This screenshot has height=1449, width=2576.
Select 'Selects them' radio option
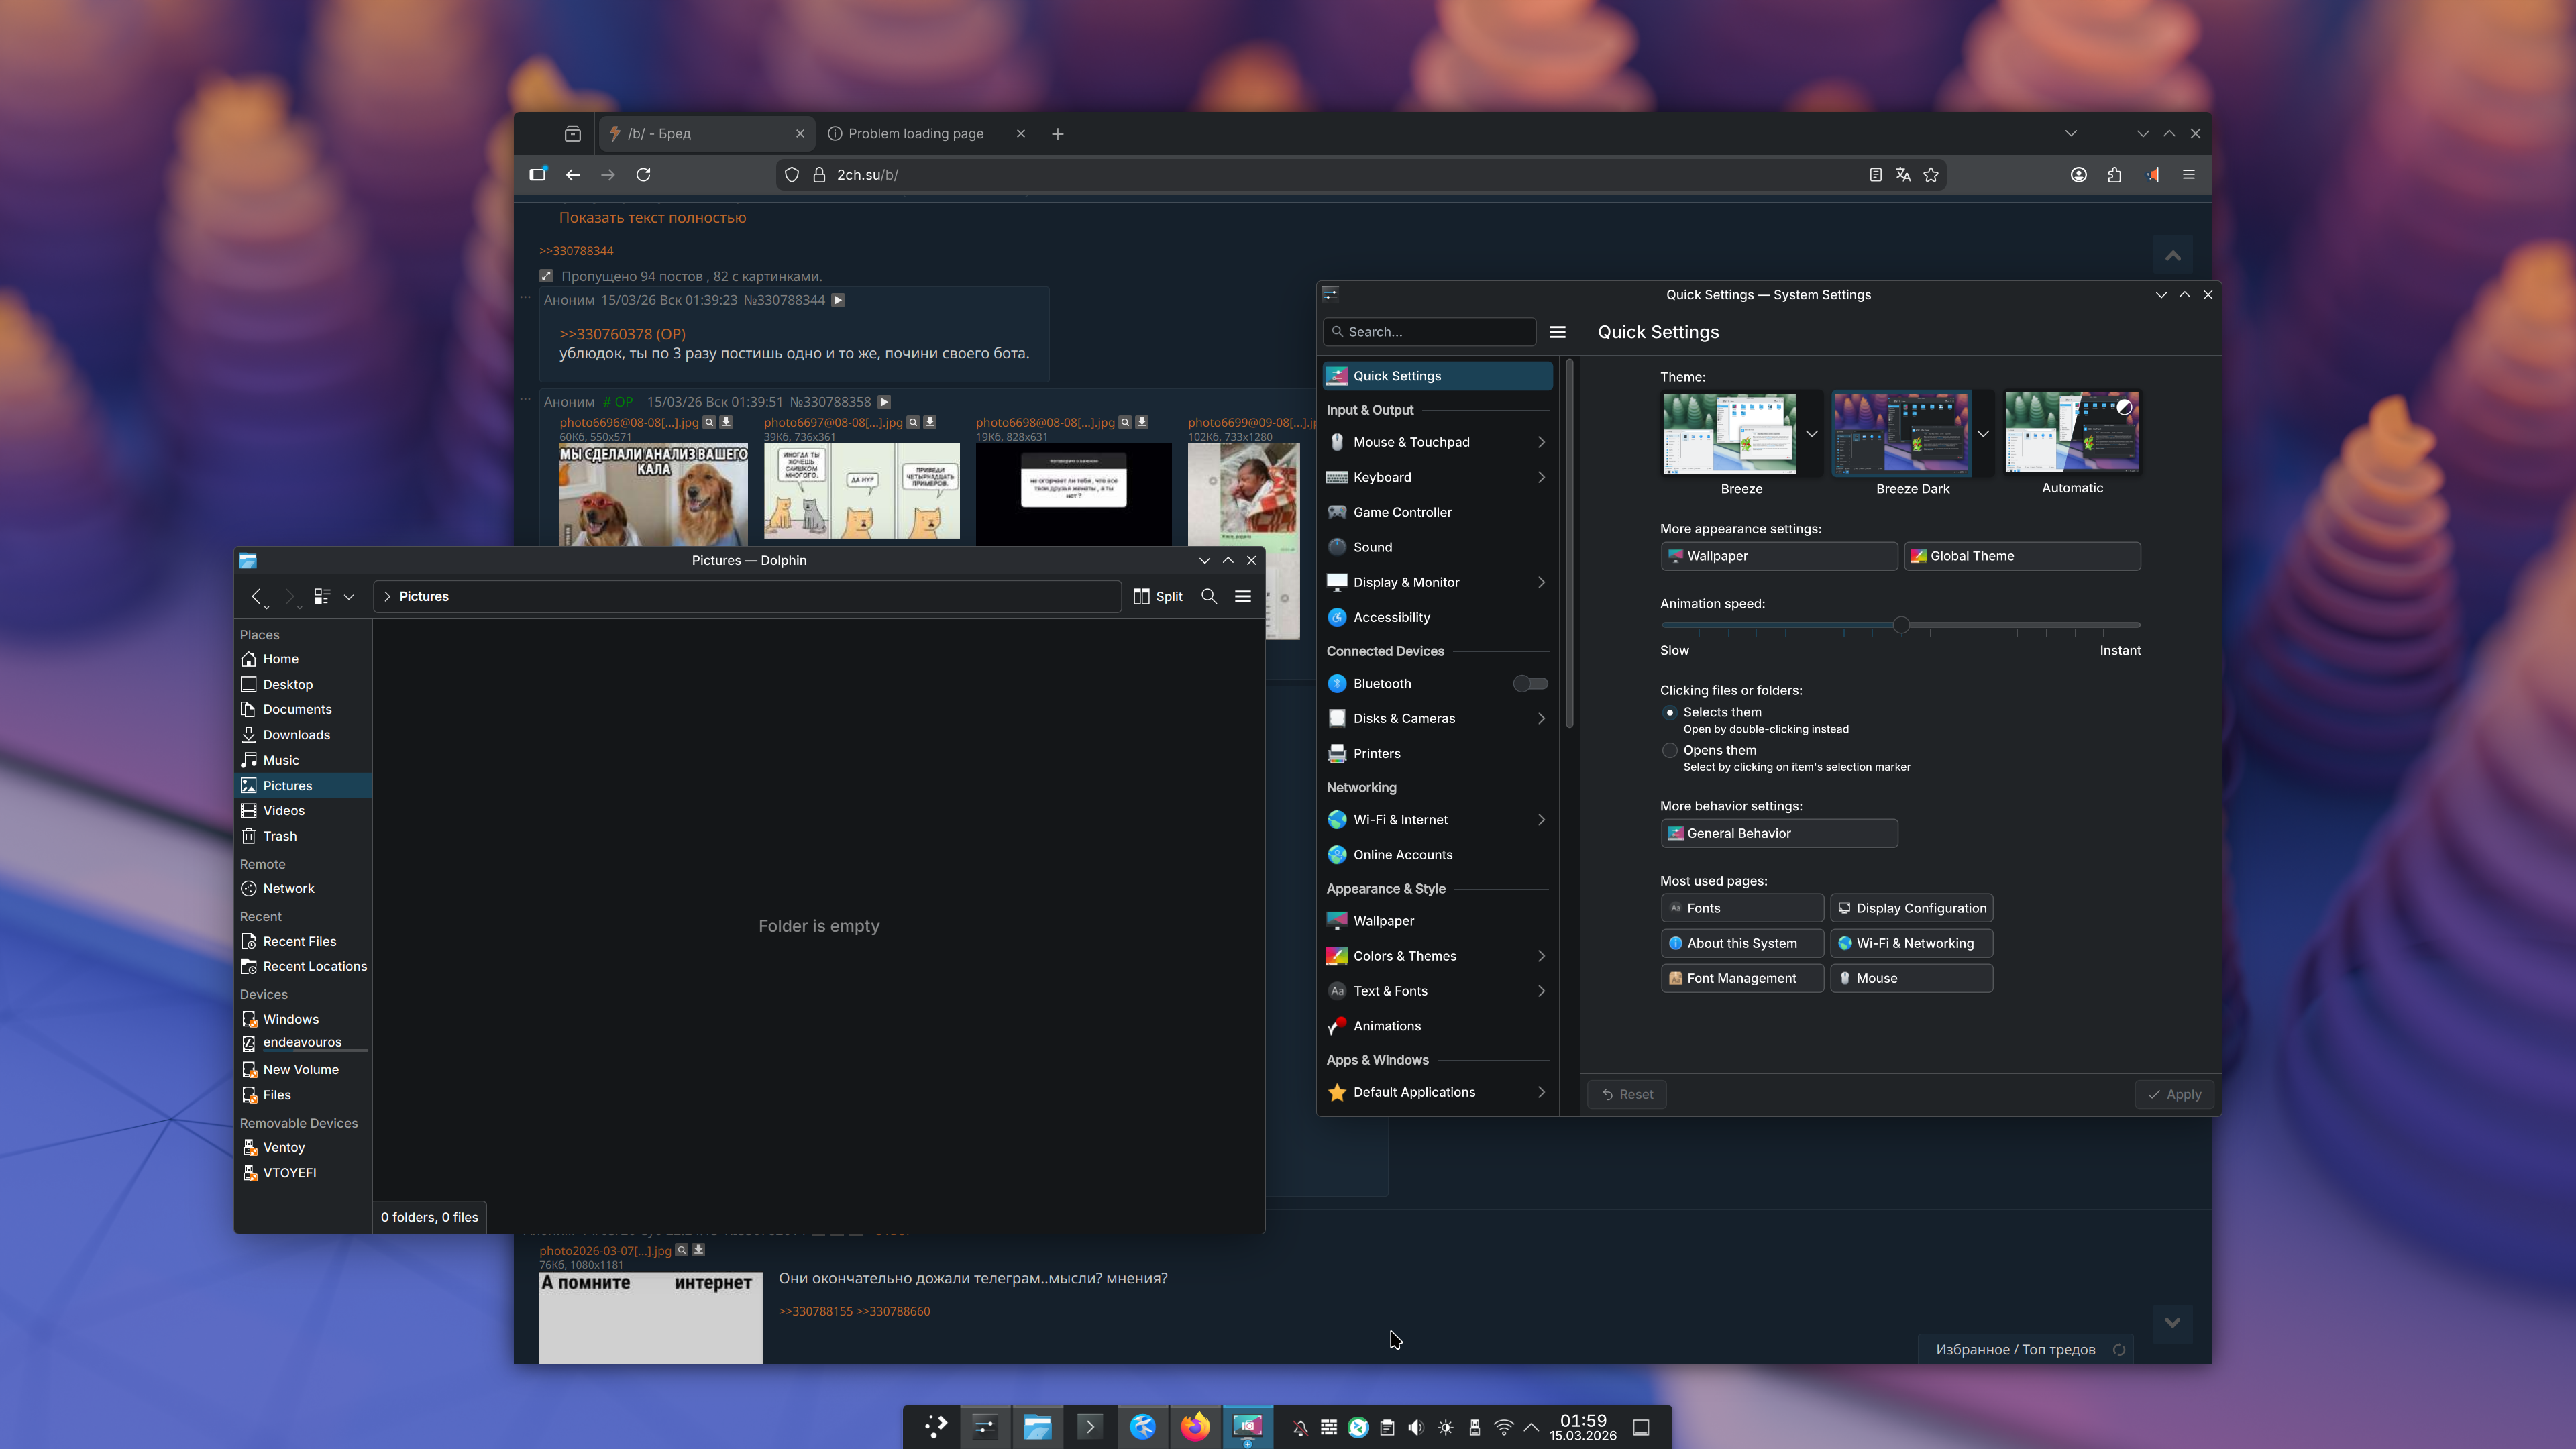(x=1669, y=712)
